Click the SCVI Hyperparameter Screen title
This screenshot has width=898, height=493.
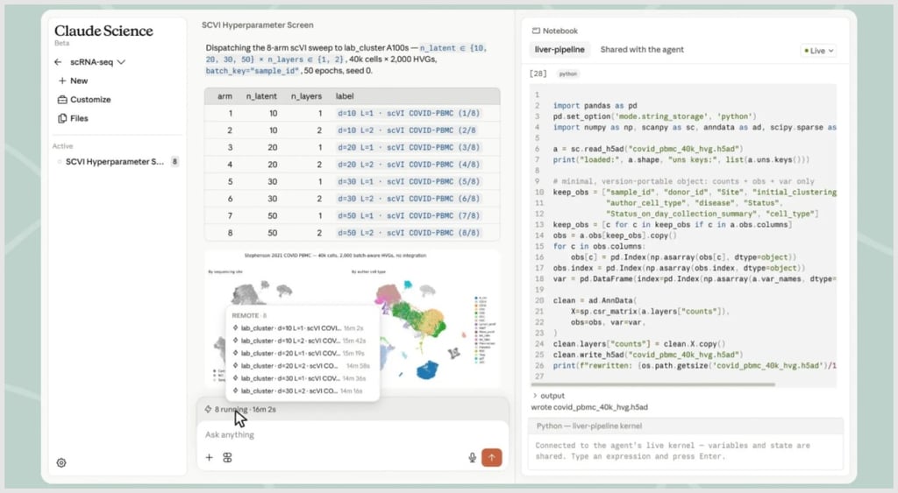tap(257, 25)
